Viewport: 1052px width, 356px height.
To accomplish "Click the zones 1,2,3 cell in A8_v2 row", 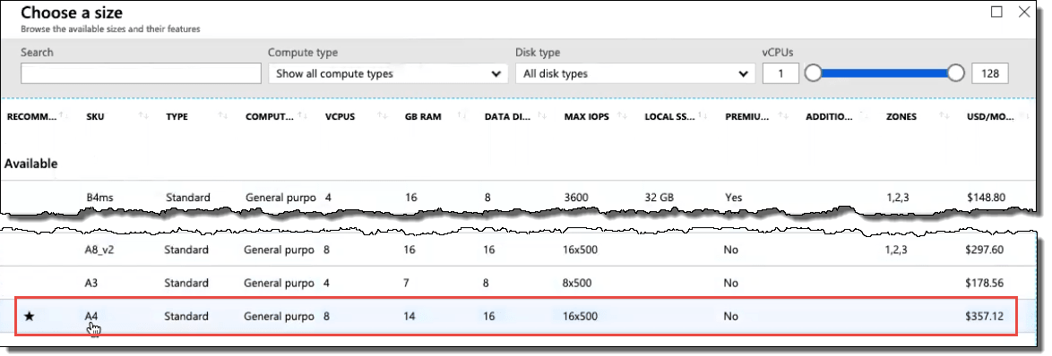I will tap(896, 250).
